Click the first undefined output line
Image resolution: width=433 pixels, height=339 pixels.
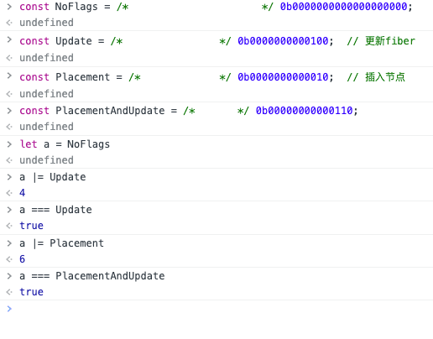(x=46, y=23)
